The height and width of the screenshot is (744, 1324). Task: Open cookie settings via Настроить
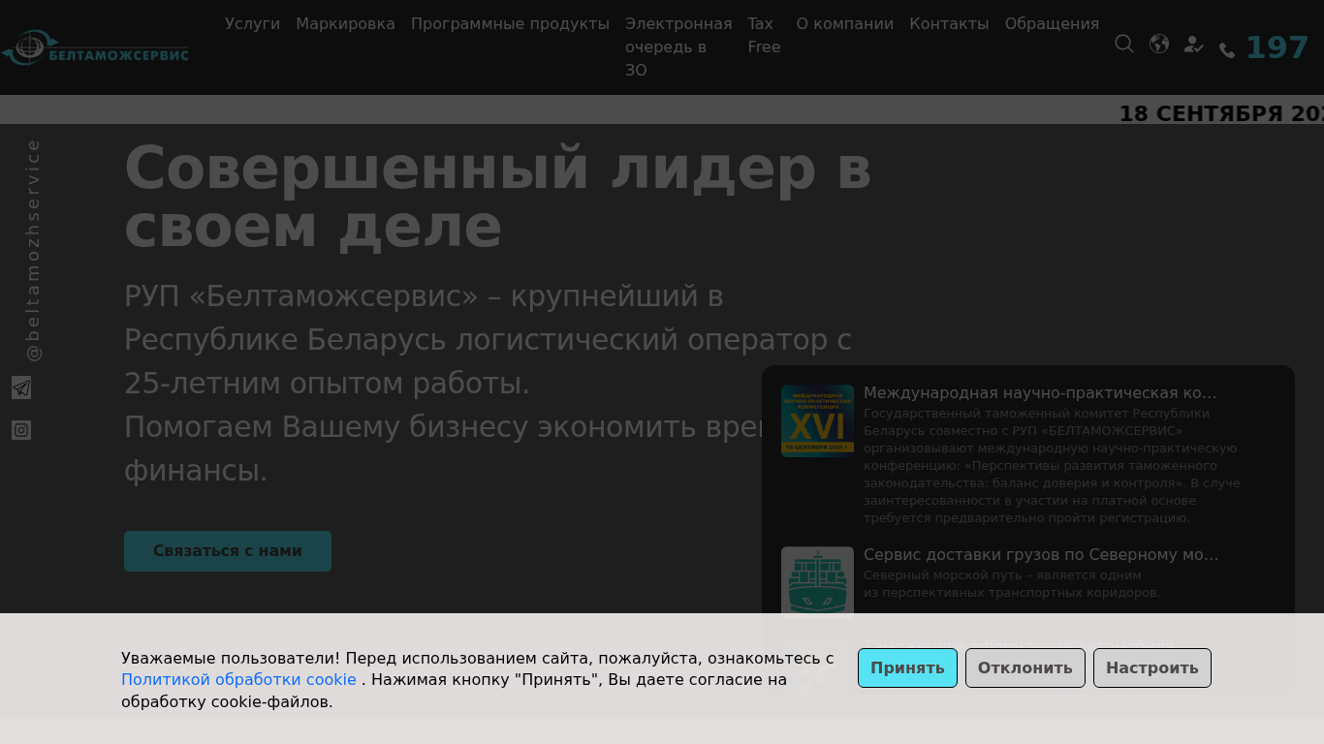pyautogui.click(x=1152, y=668)
